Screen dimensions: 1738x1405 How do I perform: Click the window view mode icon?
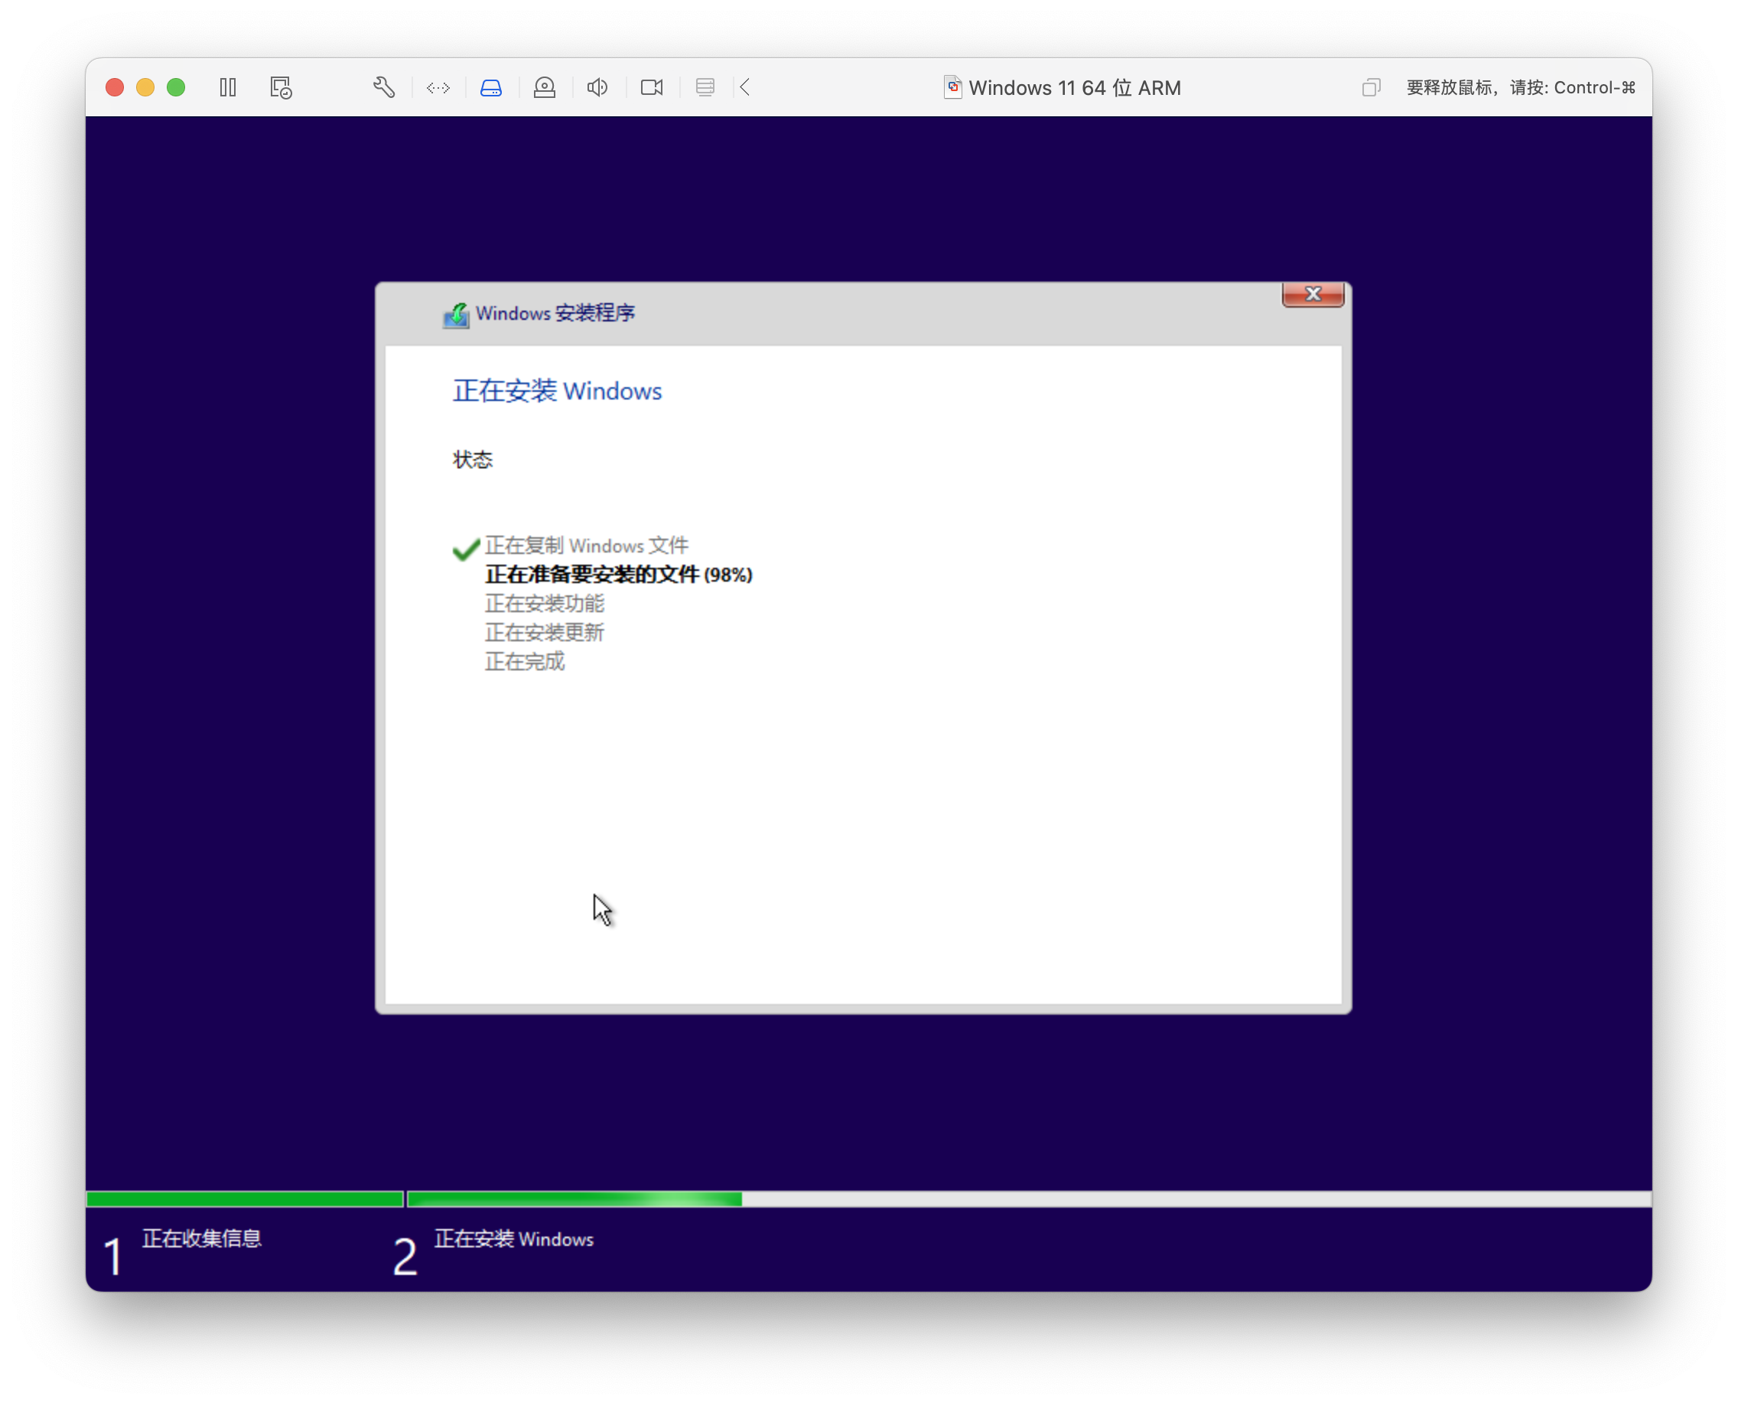tap(1371, 87)
